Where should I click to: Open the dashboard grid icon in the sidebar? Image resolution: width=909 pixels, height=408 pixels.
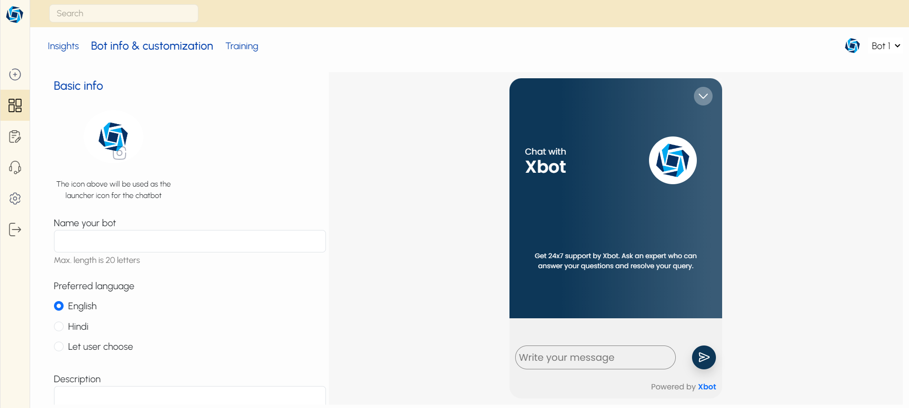click(15, 105)
